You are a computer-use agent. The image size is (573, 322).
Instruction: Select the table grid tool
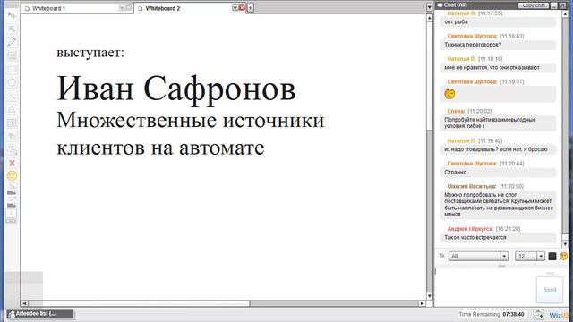(x=12, y=123)
